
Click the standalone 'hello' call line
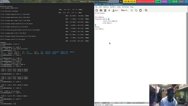(97, 27)
